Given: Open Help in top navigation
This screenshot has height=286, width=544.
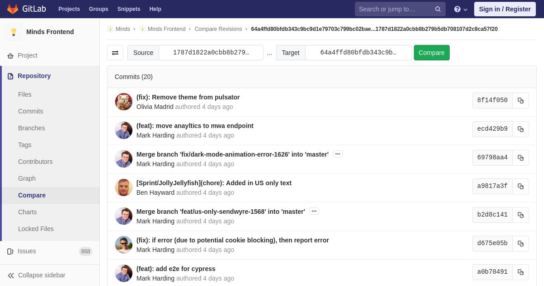Looking at the screenshot, I should click(x=155, y=9).
